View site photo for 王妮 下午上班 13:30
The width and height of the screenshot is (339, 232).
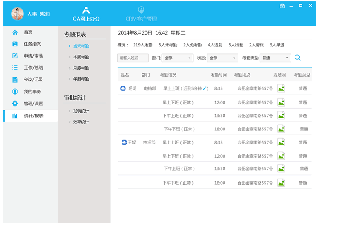281,169
